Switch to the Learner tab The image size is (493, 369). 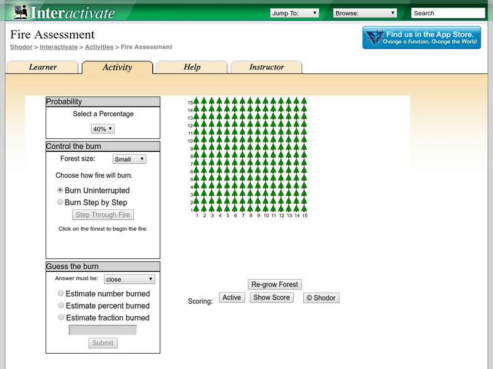coord(43,68)
